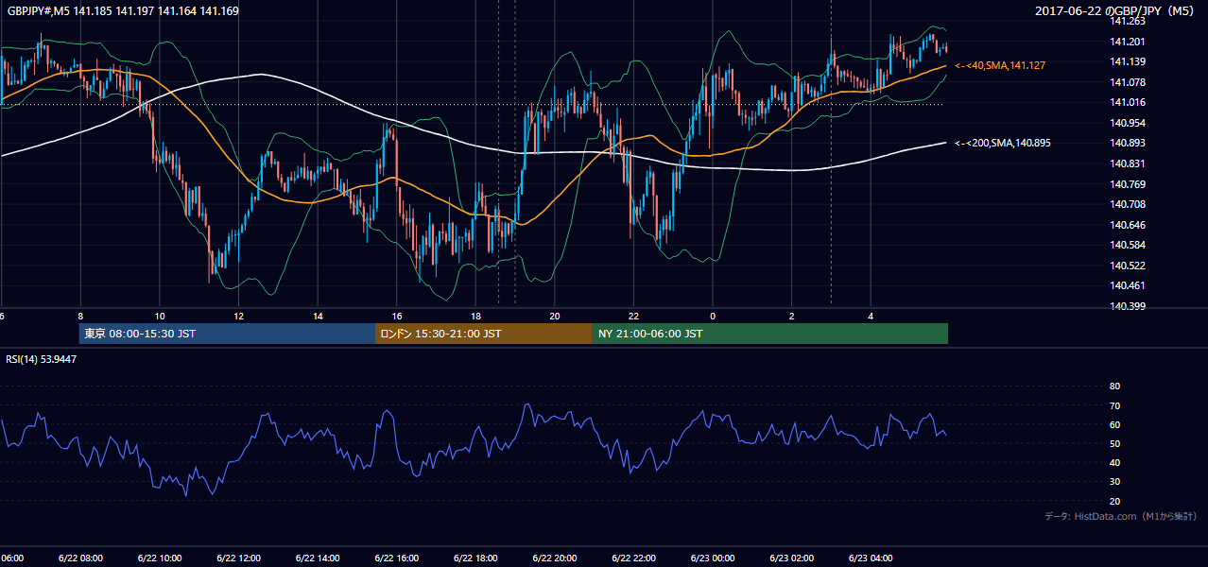This screenshot has height=567, width=1208.
Task: Click the 6/22 16:00 bottom time label
Action: [x=396, y=558]
